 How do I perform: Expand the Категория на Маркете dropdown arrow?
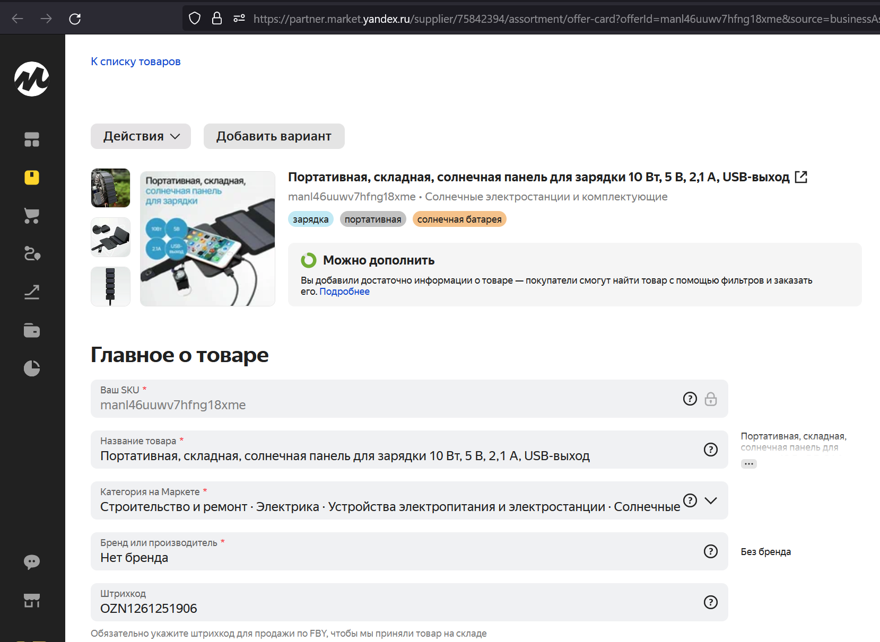tap(711, 500)
